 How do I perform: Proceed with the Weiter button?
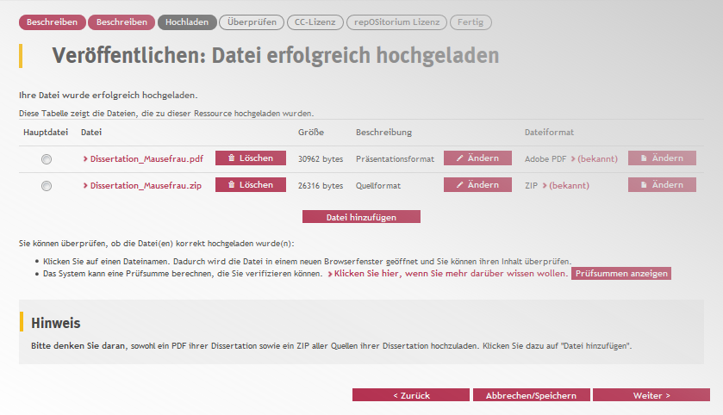click(x=651, y=395)
